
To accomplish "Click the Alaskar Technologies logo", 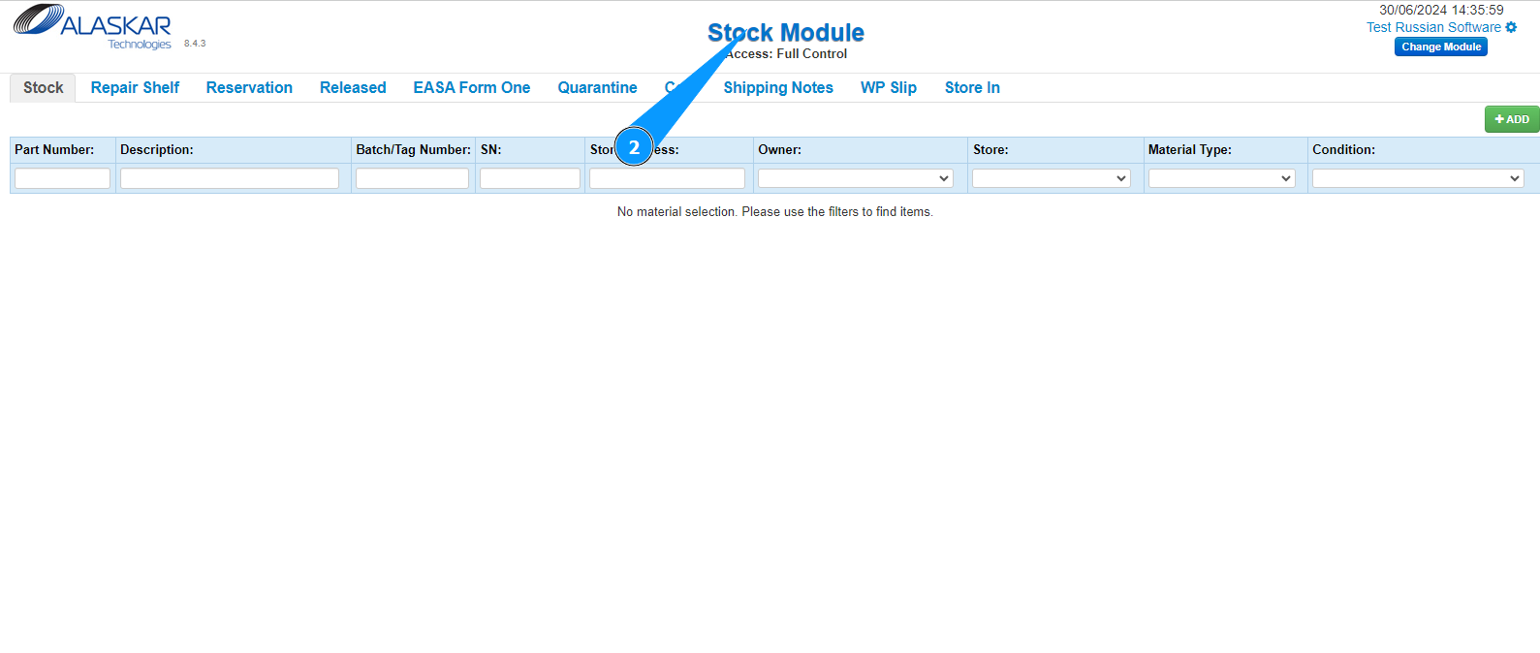I will (x=92, y=27).
